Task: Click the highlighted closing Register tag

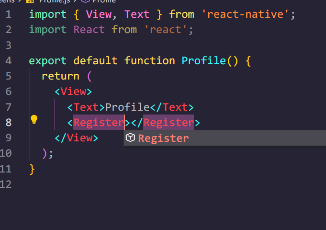Action: click(x=169, y=123)
